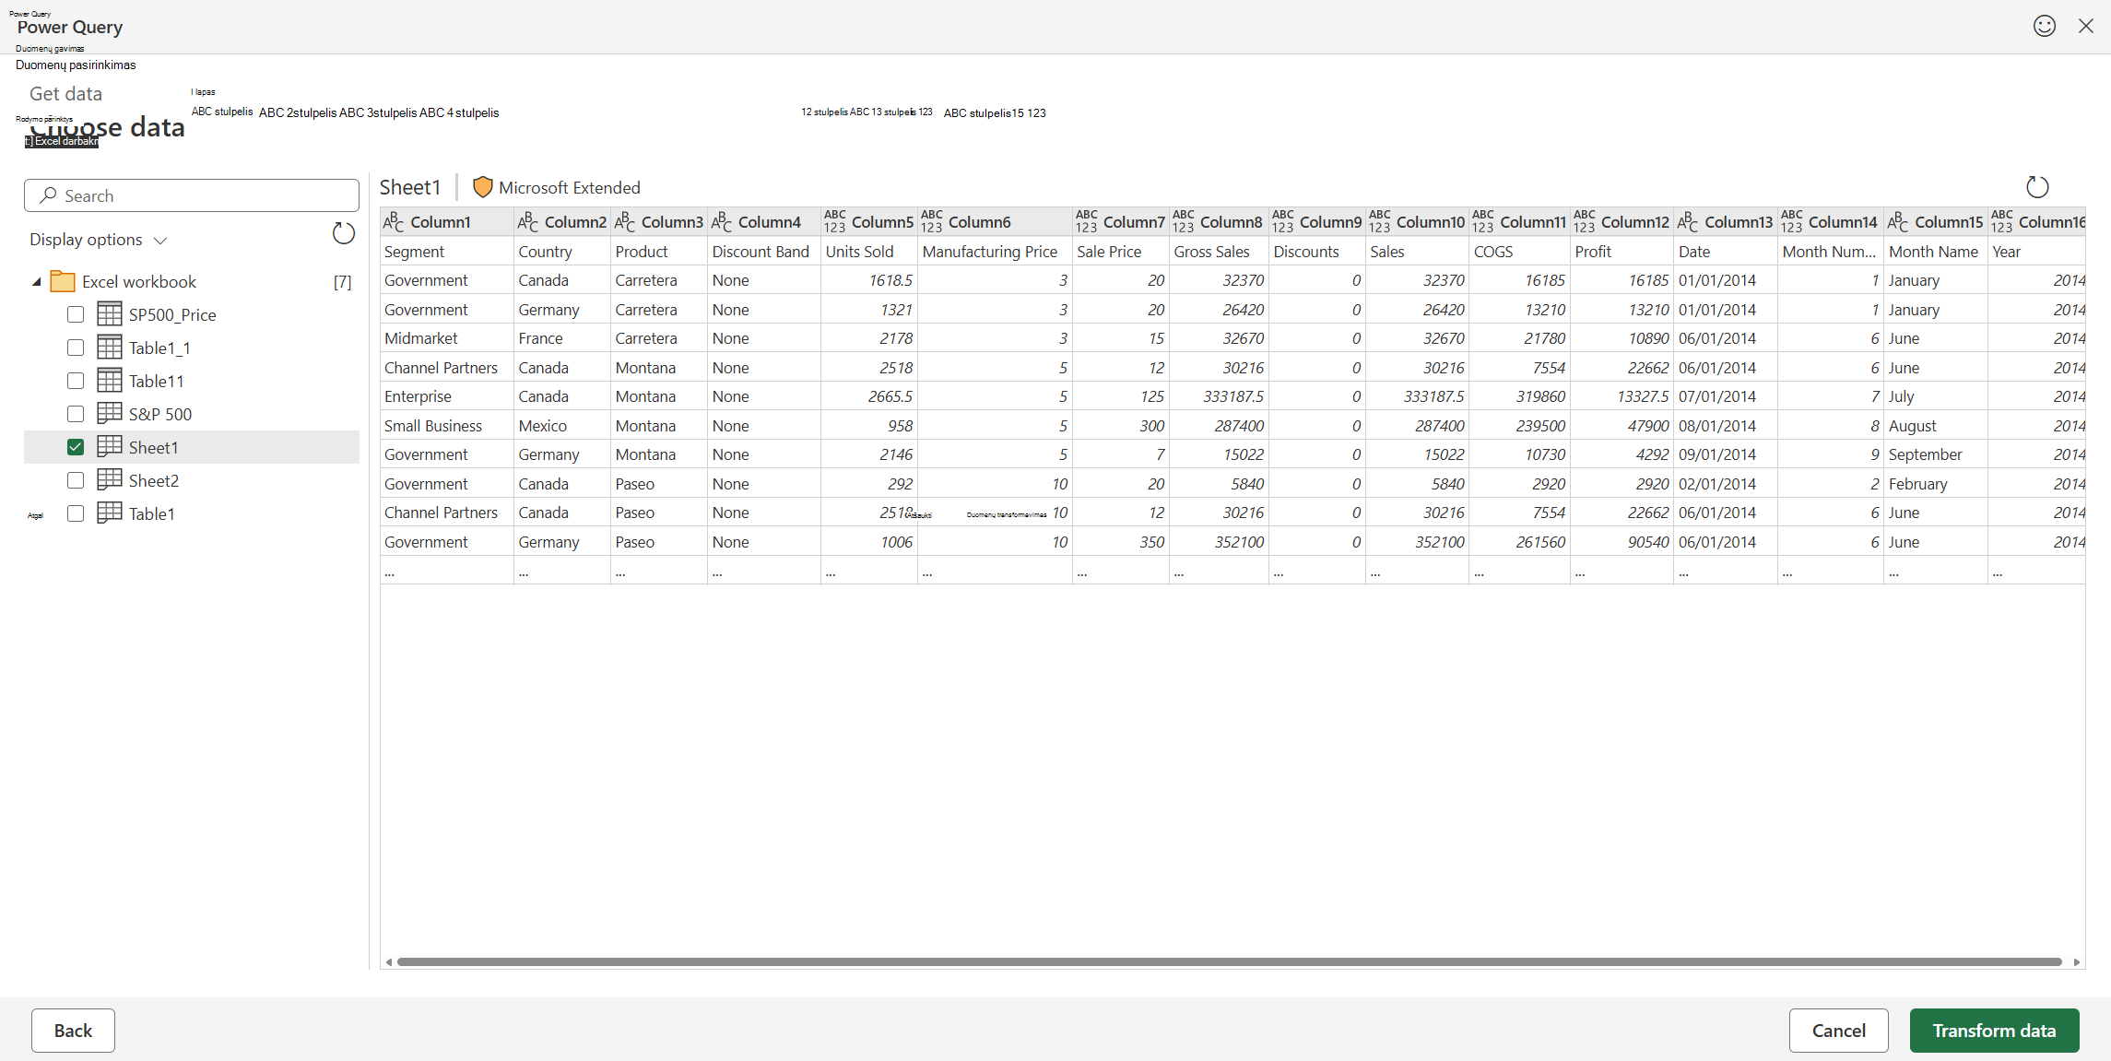Viewport: 2111px width, 1061px height.
Task: Click the text type icon of Column3
Action: point(625,222)
